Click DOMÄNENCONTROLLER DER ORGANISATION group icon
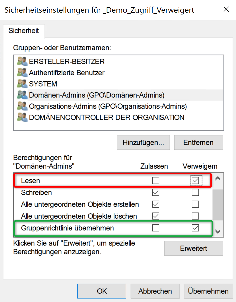This screenshot has width=236, height=302. pos(22,117)
